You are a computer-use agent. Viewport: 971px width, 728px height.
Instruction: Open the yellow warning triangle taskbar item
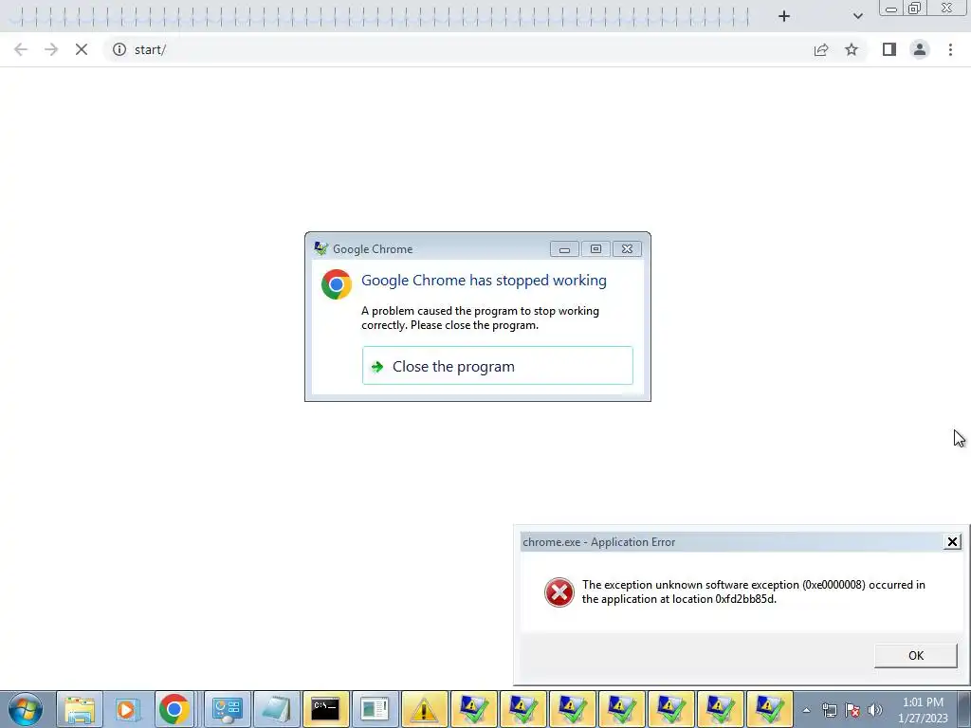[x=424, y=709]
